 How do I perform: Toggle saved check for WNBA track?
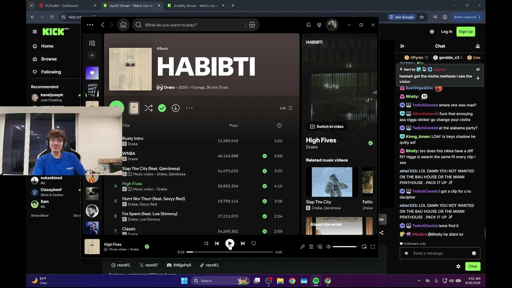coord(264,156)
